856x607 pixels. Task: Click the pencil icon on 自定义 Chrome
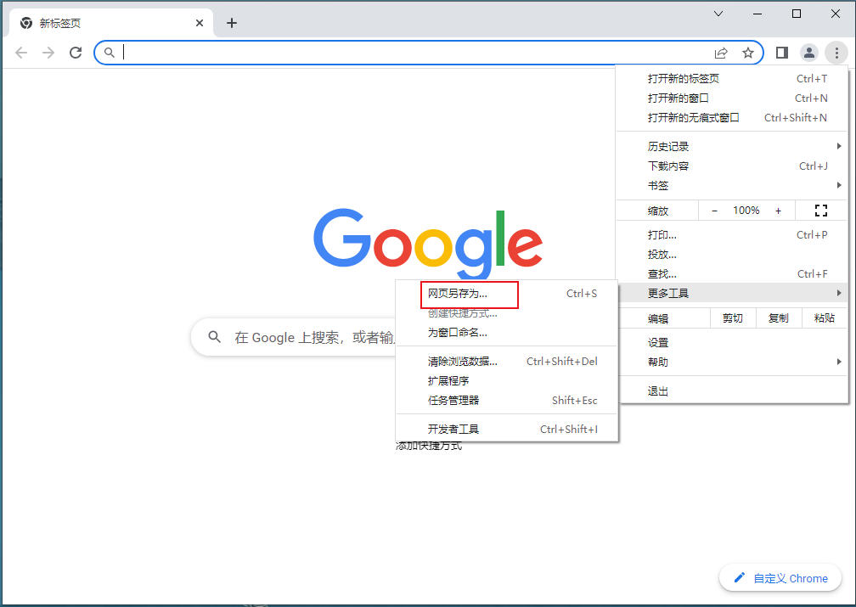pos(740,577)
